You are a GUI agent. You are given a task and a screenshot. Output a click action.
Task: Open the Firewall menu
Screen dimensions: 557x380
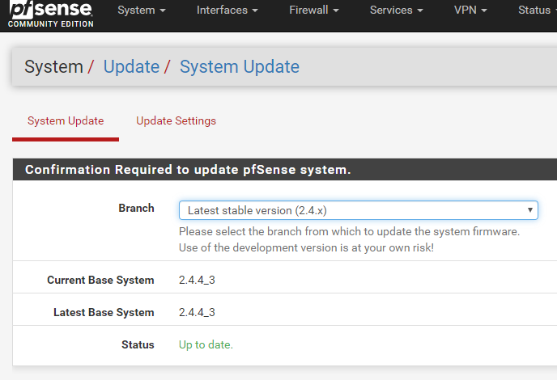(x=313, y=11)
